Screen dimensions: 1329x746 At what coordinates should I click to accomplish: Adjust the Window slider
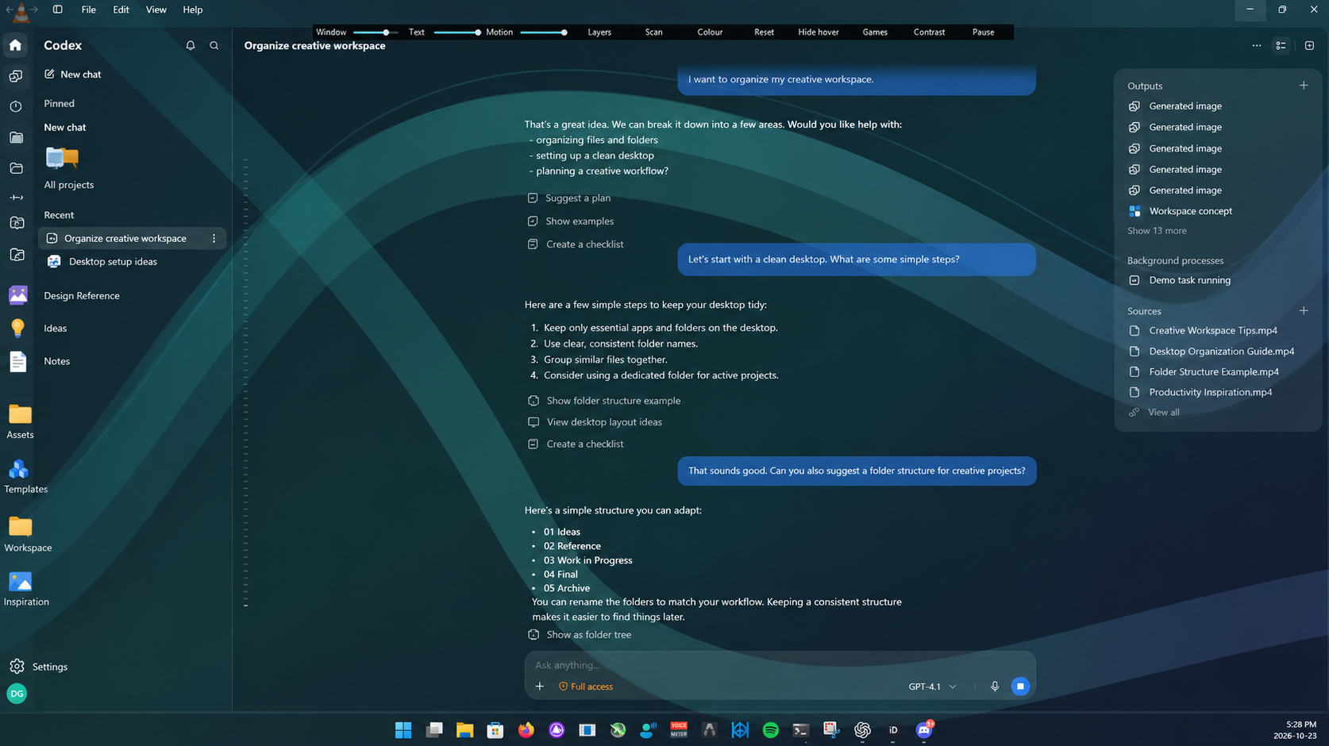pos(374,33)
